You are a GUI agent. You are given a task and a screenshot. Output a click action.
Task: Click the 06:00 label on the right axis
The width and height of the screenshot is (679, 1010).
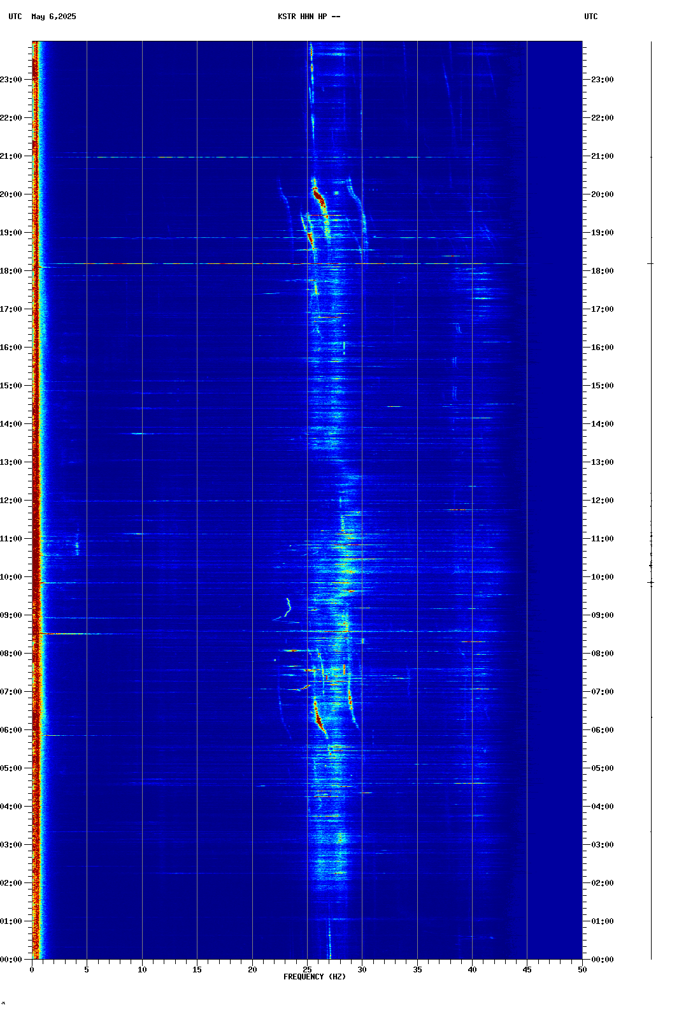pos(603,730)
